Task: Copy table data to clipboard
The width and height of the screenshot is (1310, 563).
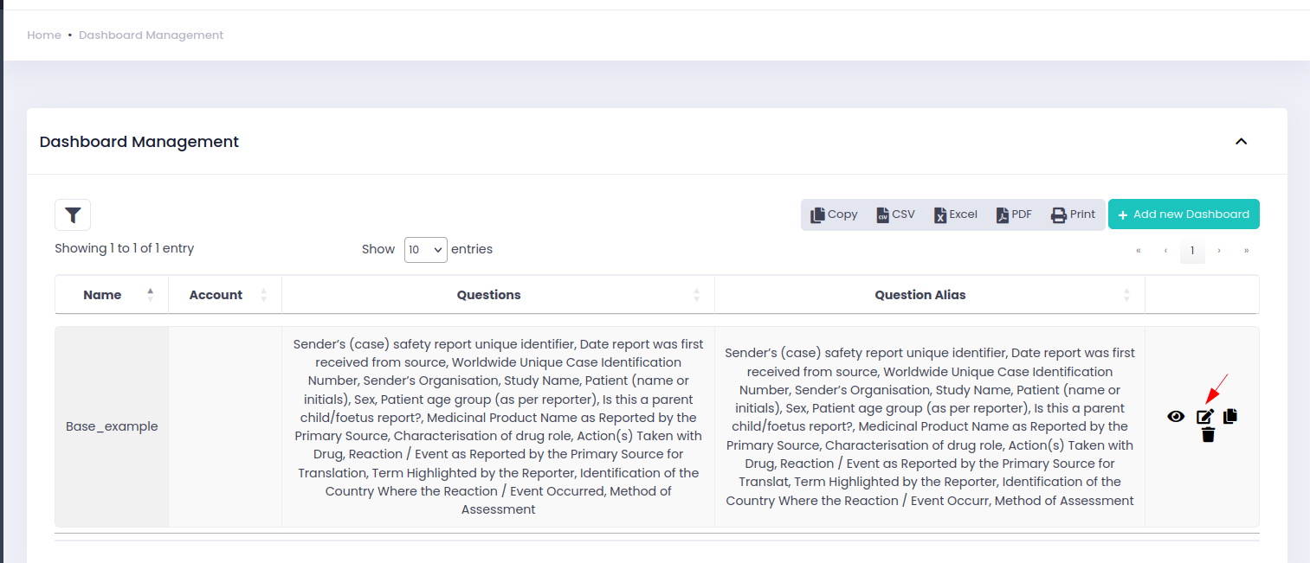Action: click(x=834, y=214)
